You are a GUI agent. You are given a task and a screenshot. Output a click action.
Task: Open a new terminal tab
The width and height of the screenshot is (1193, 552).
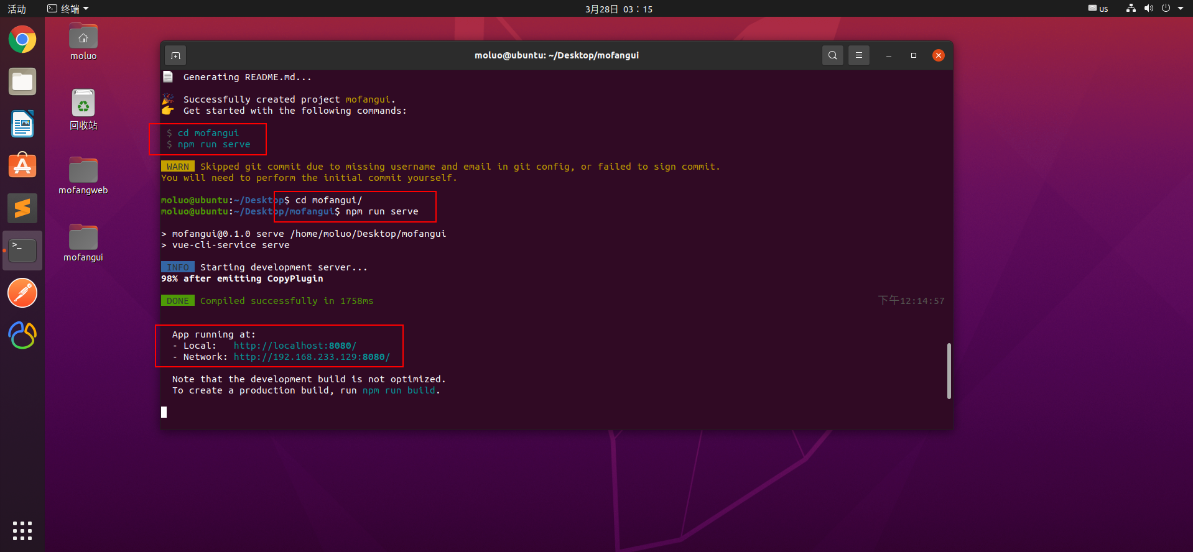[176, 56]
